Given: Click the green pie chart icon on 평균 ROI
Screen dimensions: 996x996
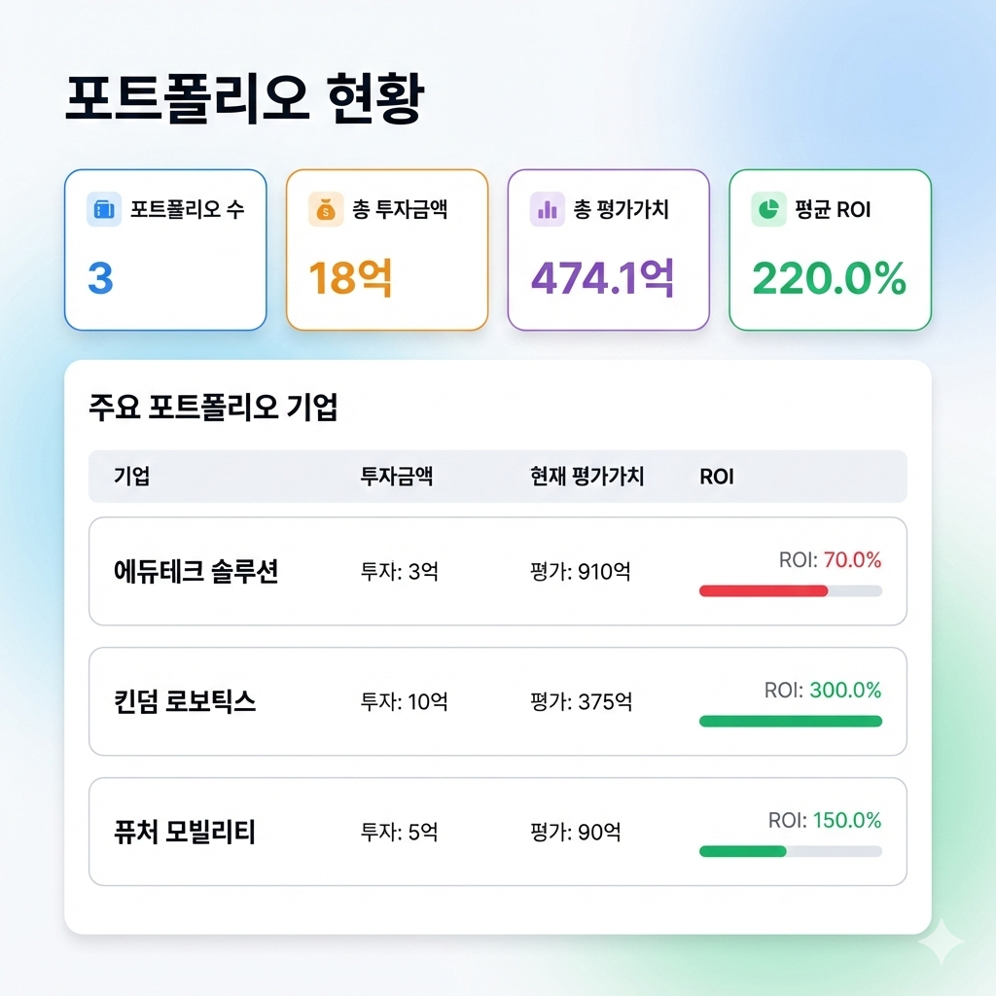Looking at the screenshot, I should pyautogui.click(x=767, y=207).
